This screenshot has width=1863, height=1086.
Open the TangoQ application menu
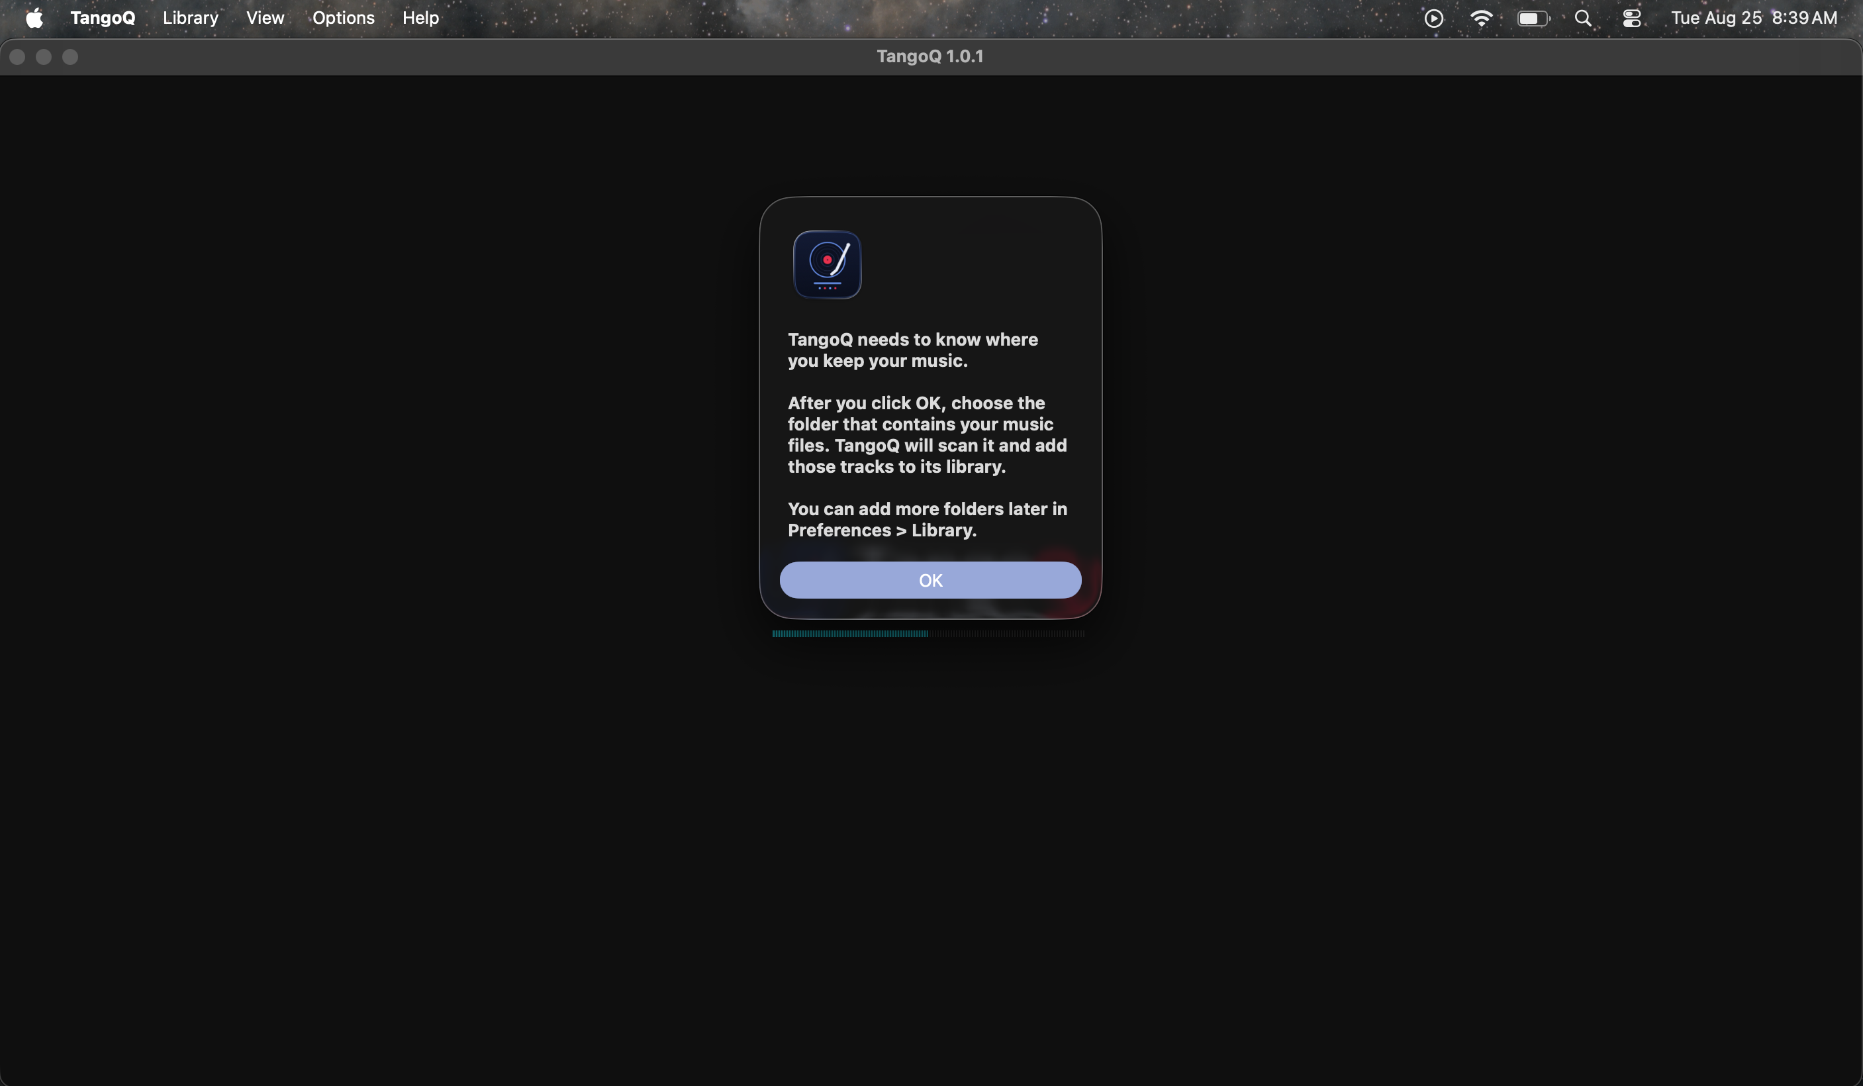tap(103, 18)
